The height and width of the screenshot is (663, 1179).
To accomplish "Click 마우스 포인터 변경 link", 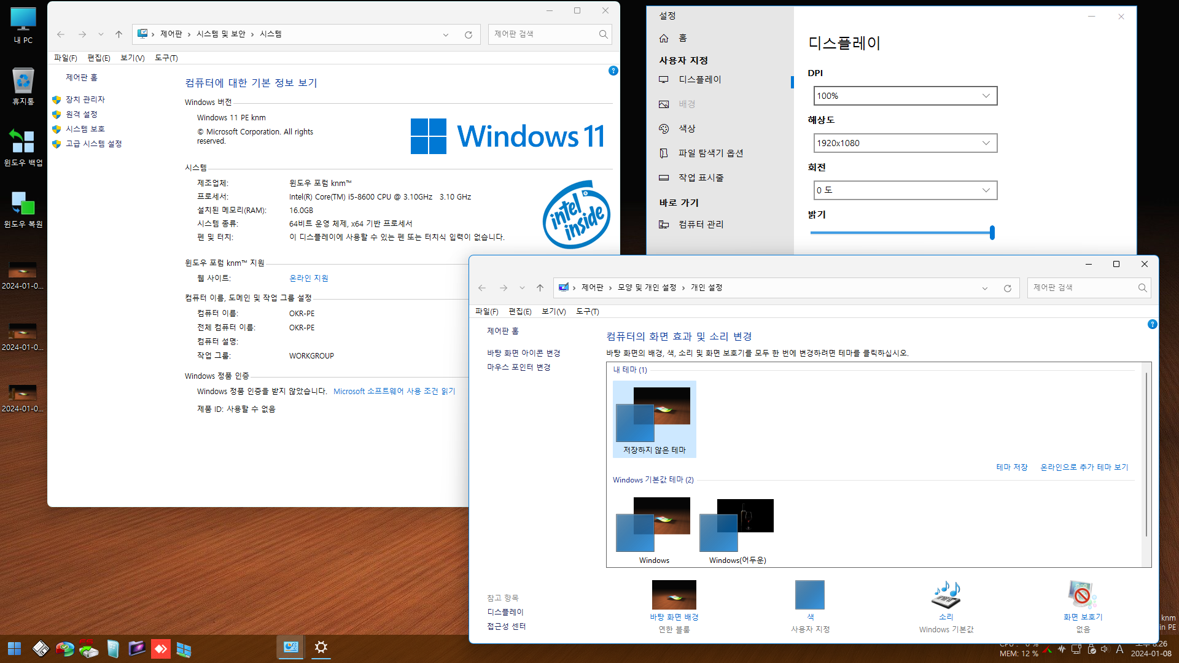I will point(519,367).
